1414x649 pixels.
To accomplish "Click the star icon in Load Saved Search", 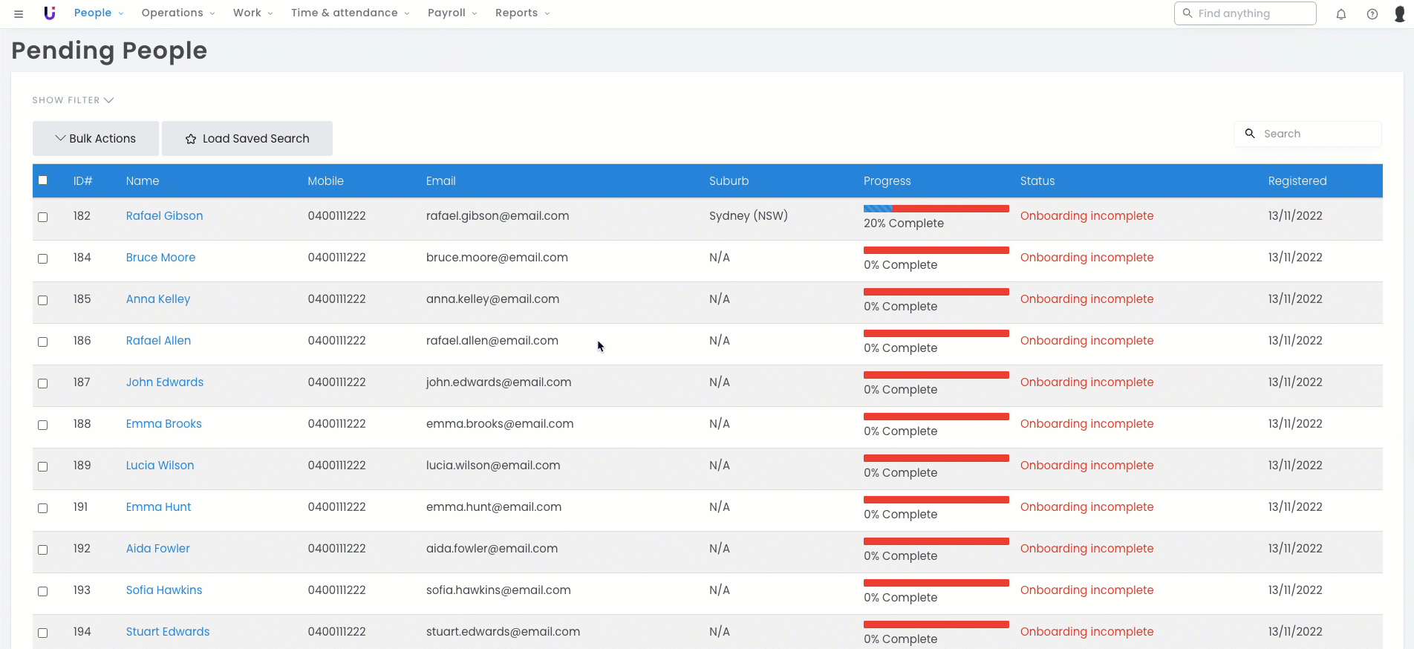I will 191,139.
